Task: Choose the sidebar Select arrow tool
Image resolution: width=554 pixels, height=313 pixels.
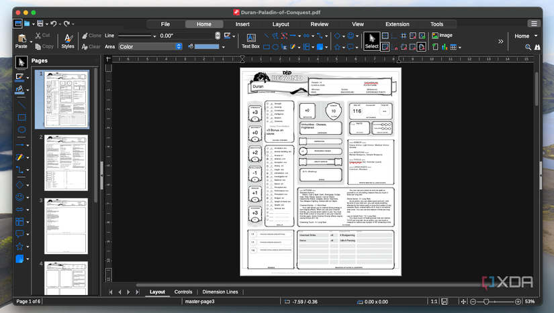Action: [21, 62]
